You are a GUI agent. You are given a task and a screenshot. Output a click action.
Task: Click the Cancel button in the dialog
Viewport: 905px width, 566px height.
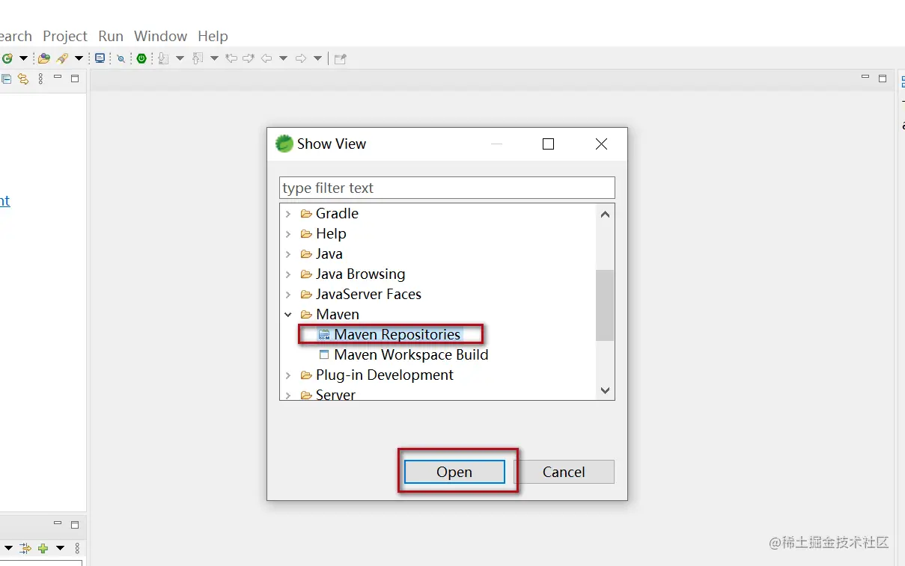click(564, 472)
